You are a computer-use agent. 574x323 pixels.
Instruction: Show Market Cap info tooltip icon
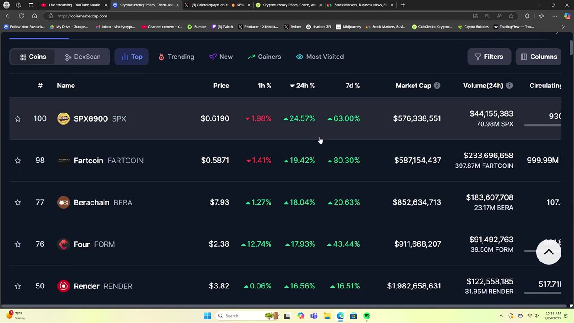tap(437, 86)
